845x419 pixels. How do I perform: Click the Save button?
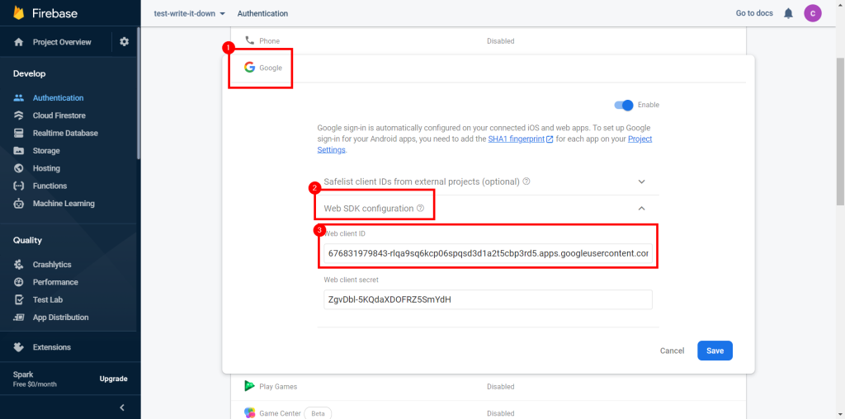tap(715, 351)
